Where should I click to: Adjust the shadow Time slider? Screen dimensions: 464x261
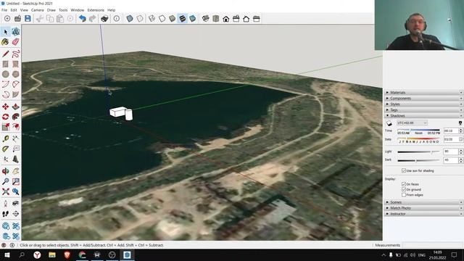[x=418, y=130]
